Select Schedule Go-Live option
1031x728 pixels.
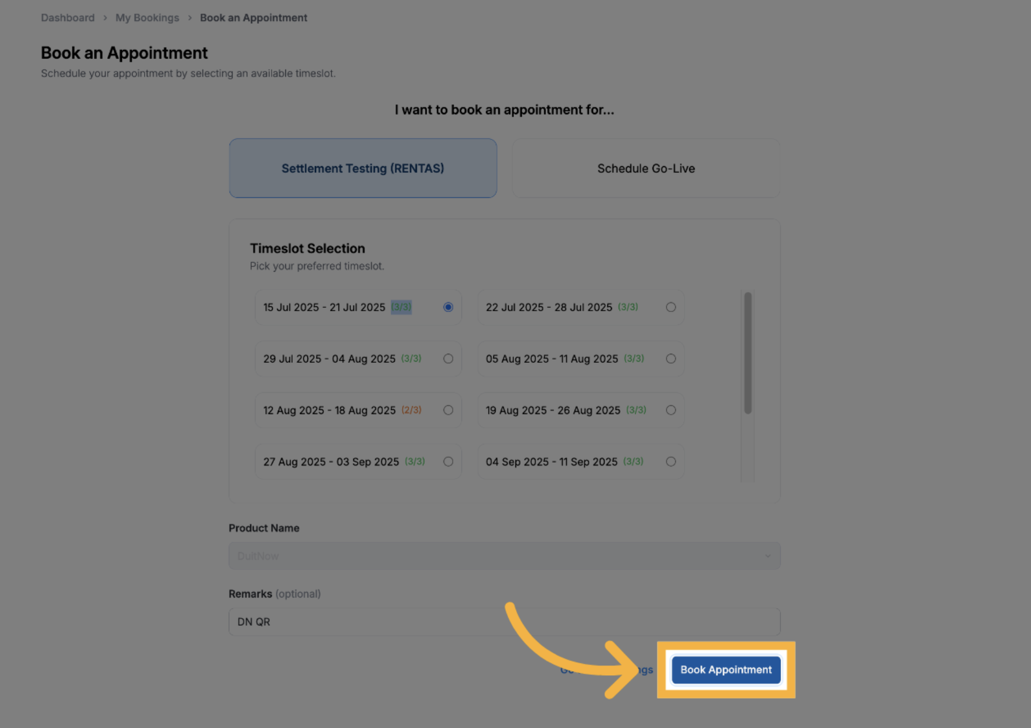click(x=646, y=168)
